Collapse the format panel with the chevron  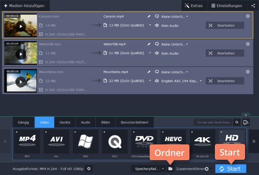(246, 115)
